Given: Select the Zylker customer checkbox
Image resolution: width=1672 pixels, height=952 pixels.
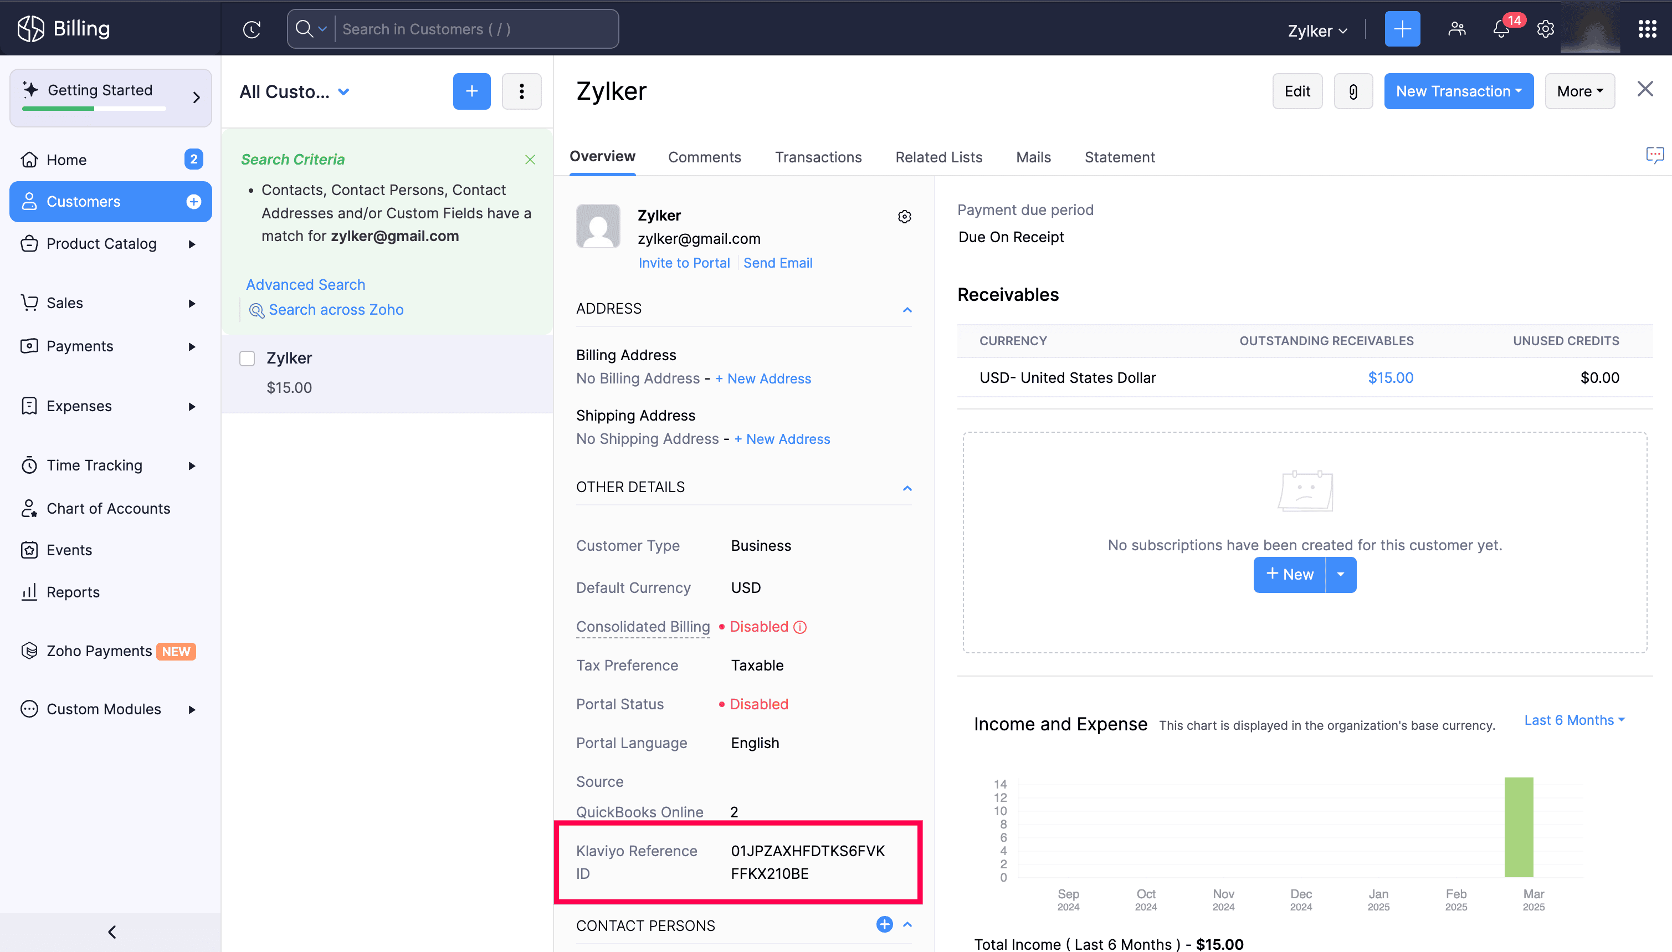Looking at the screenshot, I should pyautogui.click(x=247, y=359).
